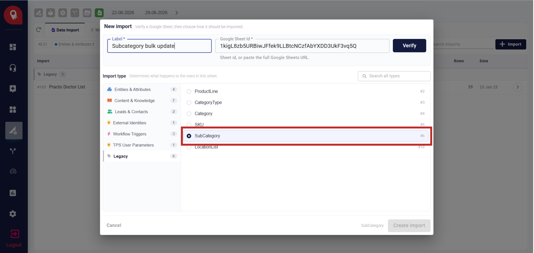Image resolution: width=534 pixels, height=253 pixels.
Task: Open the Practo Doctor List row chevron
Action: pyautogui.click(x=517, y=87)
